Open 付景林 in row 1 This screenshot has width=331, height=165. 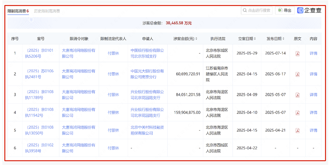[113, 53]
